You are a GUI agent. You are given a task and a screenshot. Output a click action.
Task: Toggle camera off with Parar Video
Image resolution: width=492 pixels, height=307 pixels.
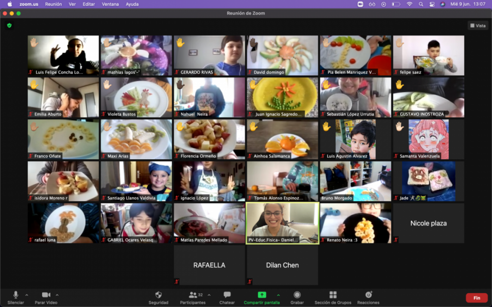tap(46, 295)
